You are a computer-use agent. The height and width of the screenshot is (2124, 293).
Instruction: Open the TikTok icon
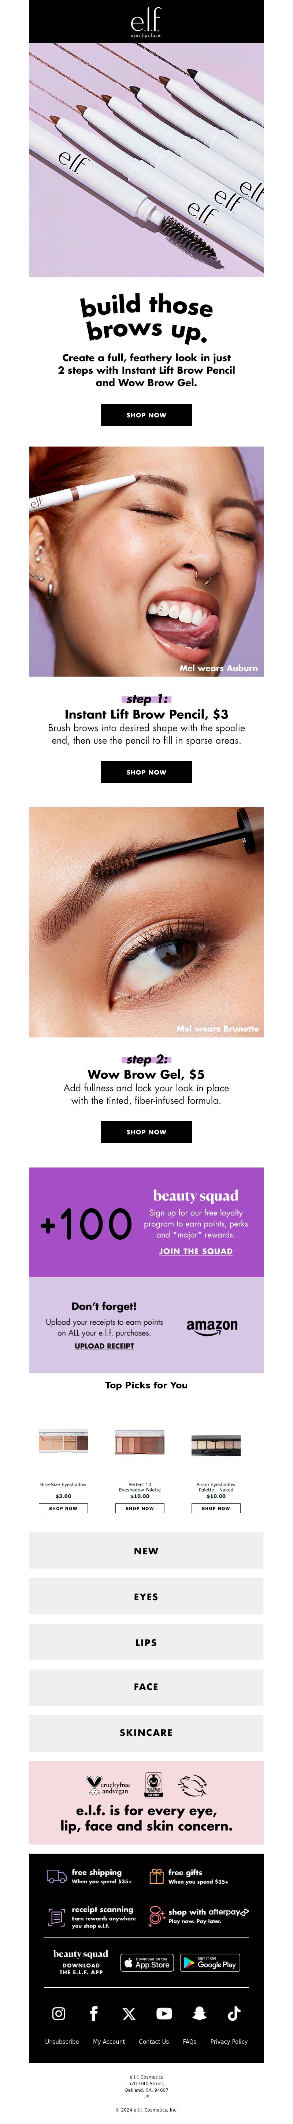point(234,2013)
